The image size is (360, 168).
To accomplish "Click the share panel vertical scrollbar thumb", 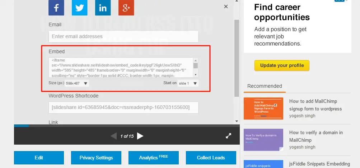I will [237, 58].
